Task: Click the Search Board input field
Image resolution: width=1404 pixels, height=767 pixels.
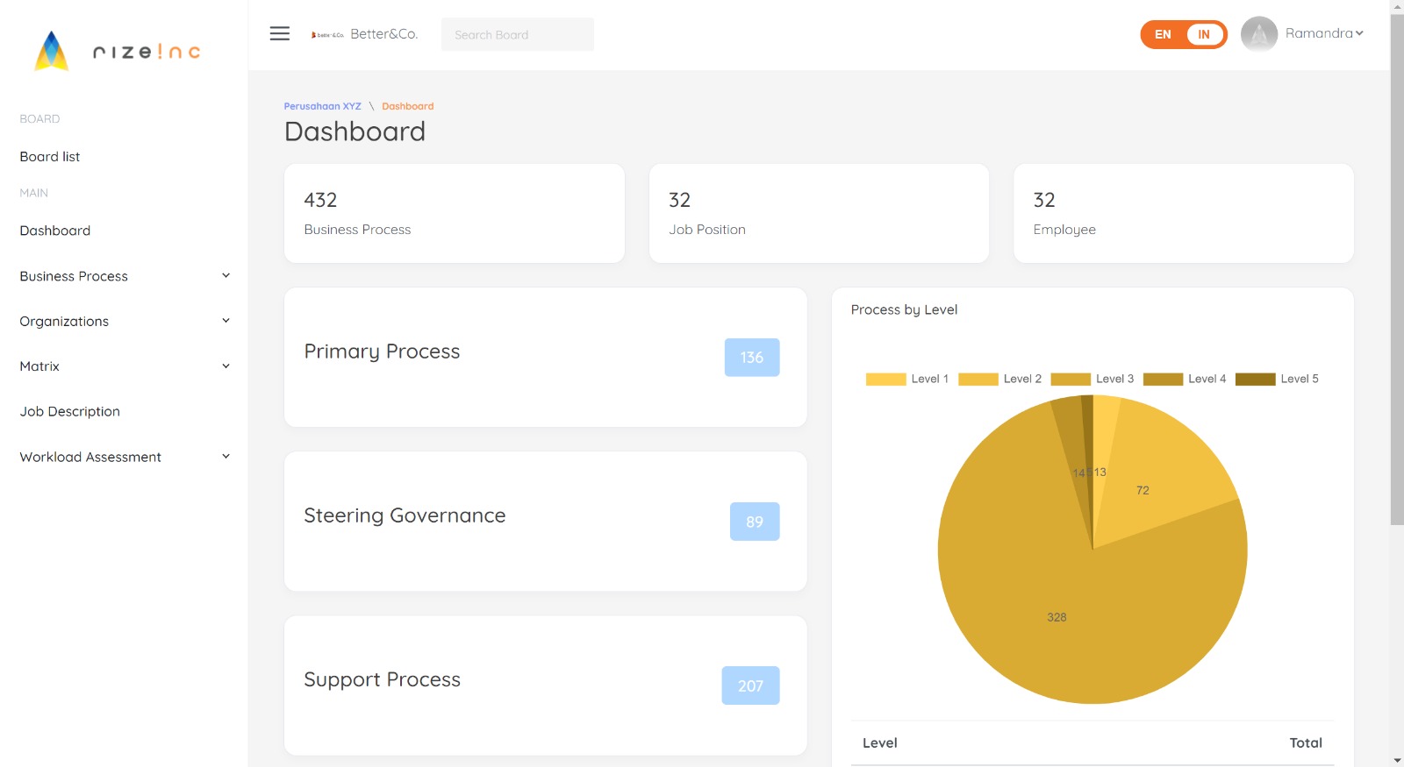Action: pyautogui.click(x=517, y=35)
